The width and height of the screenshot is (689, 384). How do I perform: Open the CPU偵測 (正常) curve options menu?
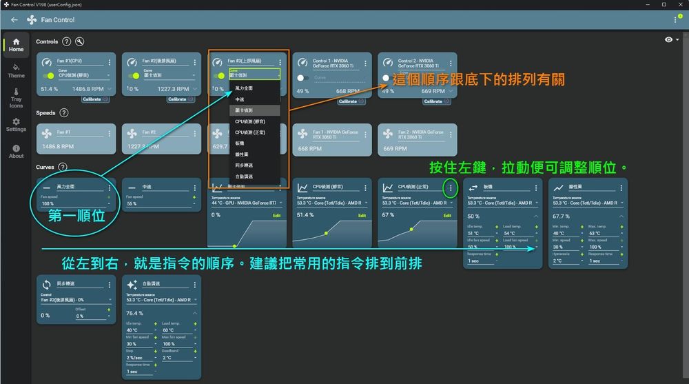point(451,188)
